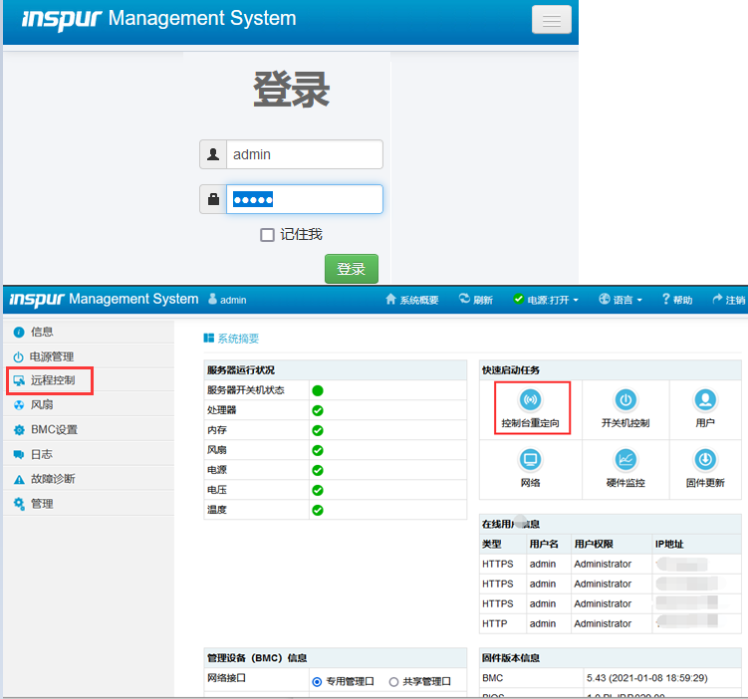This screenshot has height=699, width=748.
Task: Open 故障诊断 in the sidebar
Action: [x=89, y=479]
